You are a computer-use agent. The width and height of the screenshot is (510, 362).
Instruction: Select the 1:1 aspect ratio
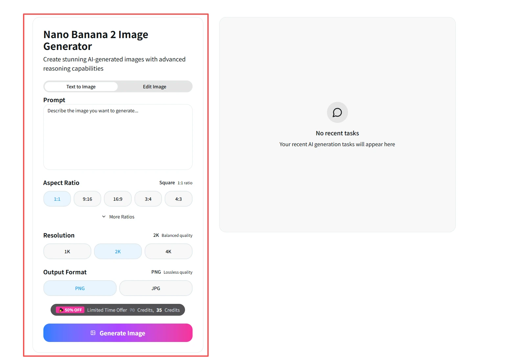coord(57,199)
